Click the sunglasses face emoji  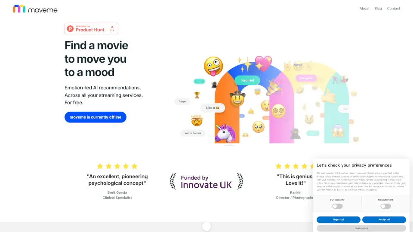(x=298, y=65)
